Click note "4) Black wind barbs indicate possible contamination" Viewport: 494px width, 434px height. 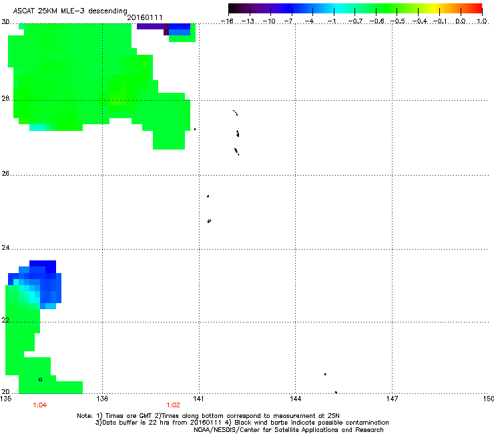point(307,423)
